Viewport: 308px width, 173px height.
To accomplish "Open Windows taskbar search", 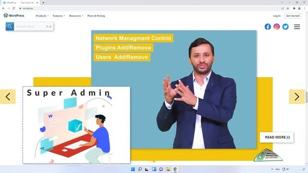I will pos(140,169).
